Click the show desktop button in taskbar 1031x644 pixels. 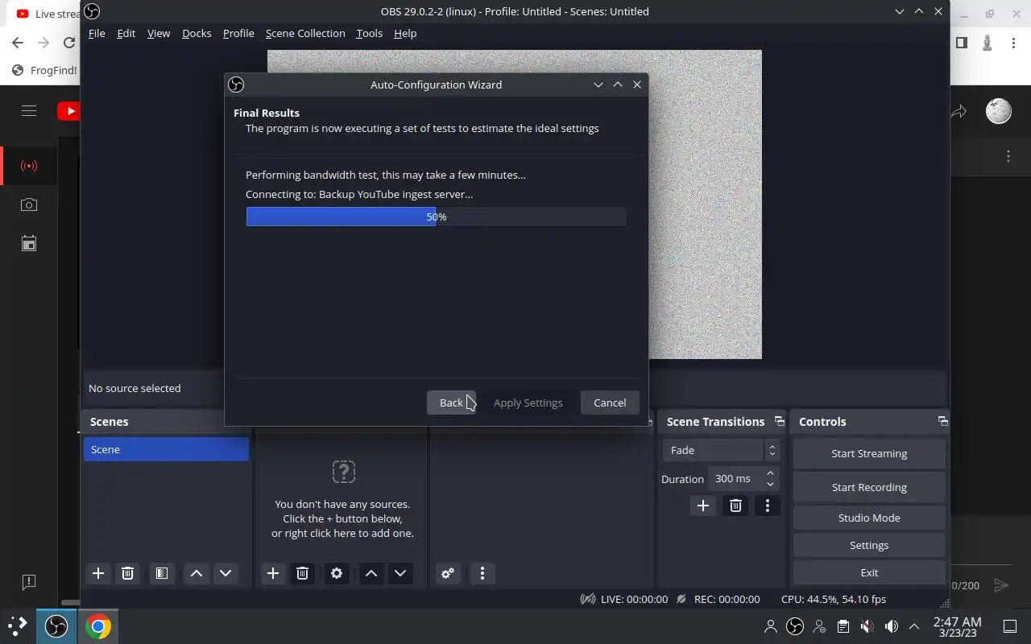(1009, 626)
